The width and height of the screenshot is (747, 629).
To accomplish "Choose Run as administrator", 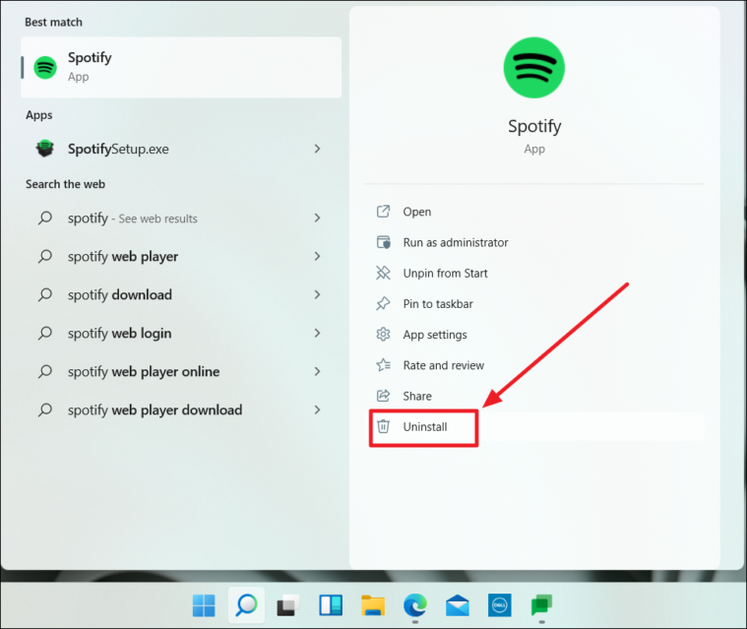I will click(x=536, y=242).
